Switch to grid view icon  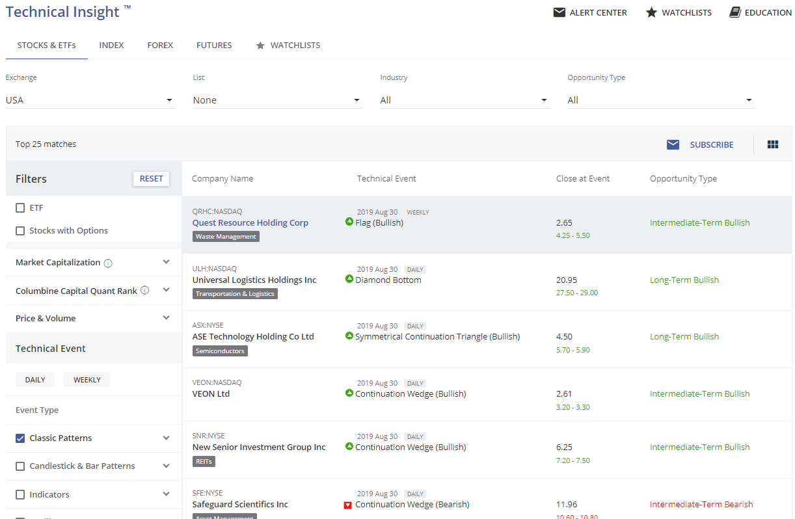pyautogui.click(x=773, y=144)
